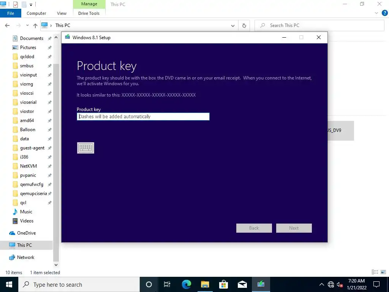Unpin the Documents pin icon
This screenshot has height=292, width=389.
coord(50,38)
